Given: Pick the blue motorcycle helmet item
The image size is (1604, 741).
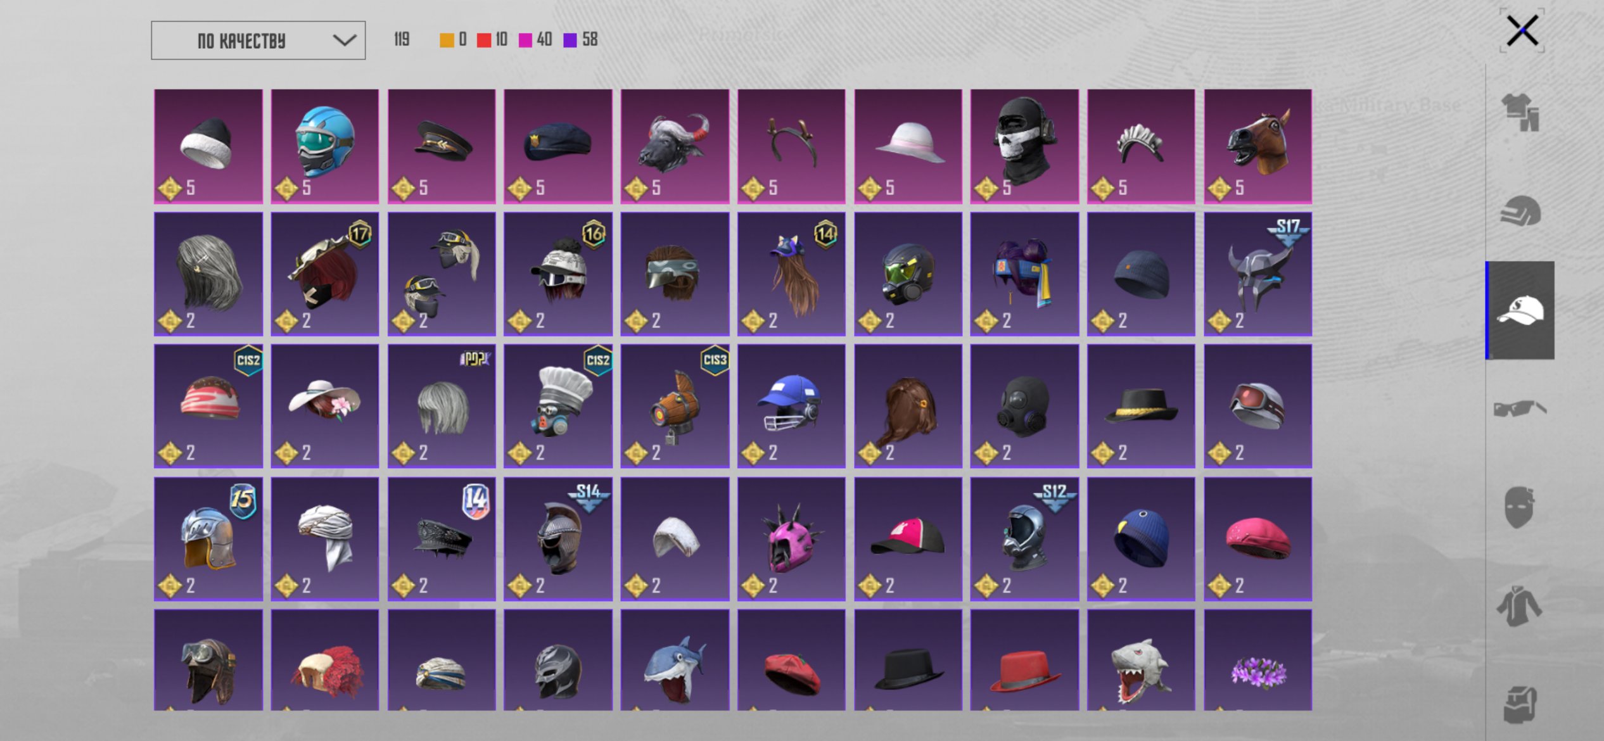Looking at the screenshot, I should [325, 146].
